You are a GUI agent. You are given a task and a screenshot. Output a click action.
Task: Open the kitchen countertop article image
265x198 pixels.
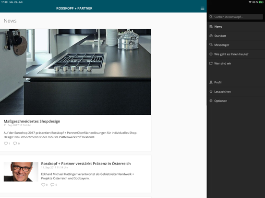tap(75, 72)
